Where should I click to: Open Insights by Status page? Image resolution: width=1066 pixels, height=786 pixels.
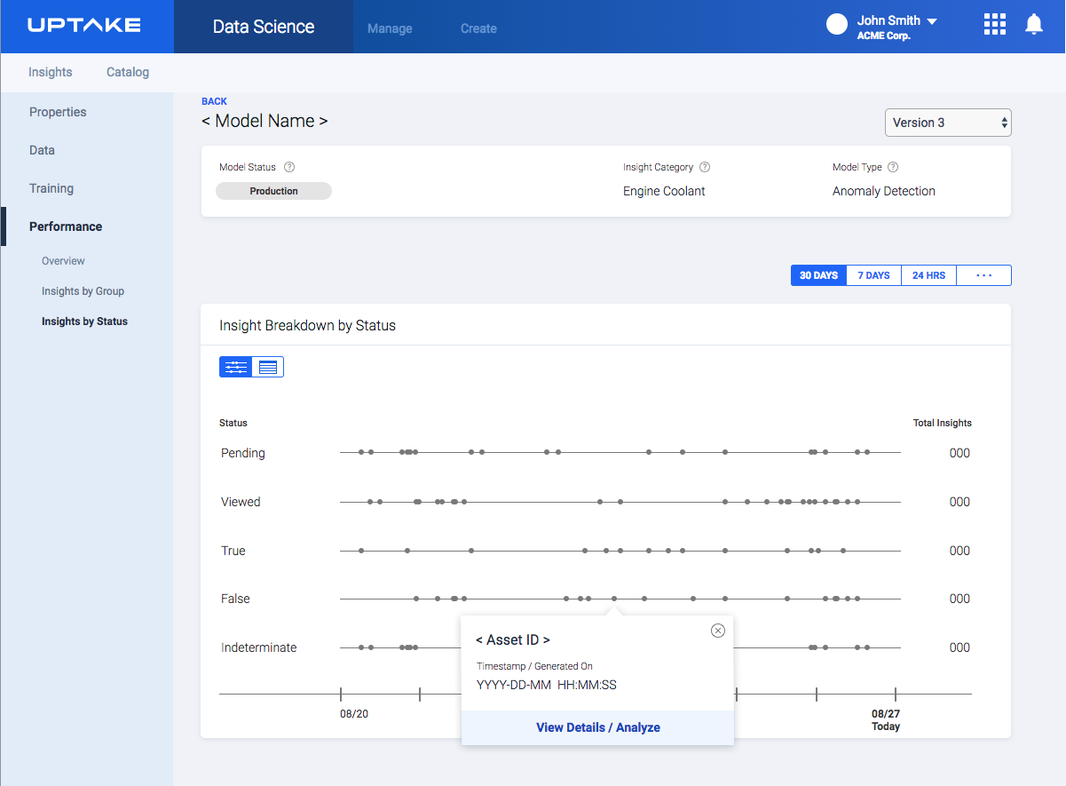coord(84,322)
